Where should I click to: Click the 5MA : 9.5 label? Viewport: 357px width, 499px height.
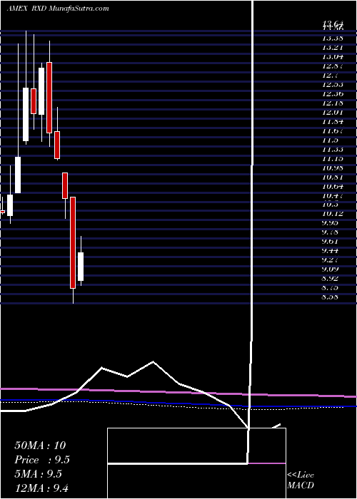(x=38, y=474)
